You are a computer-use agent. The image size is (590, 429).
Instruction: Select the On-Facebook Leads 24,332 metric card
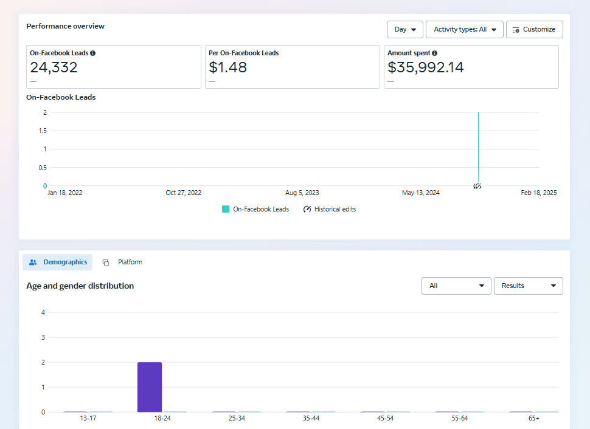(x=114, y=67)
